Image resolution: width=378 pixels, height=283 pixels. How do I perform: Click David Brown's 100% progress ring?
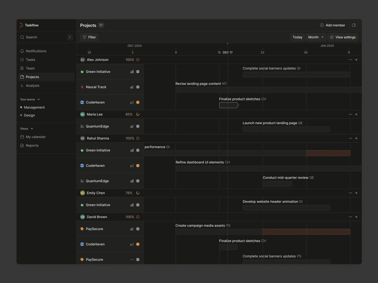click(138, 217)
